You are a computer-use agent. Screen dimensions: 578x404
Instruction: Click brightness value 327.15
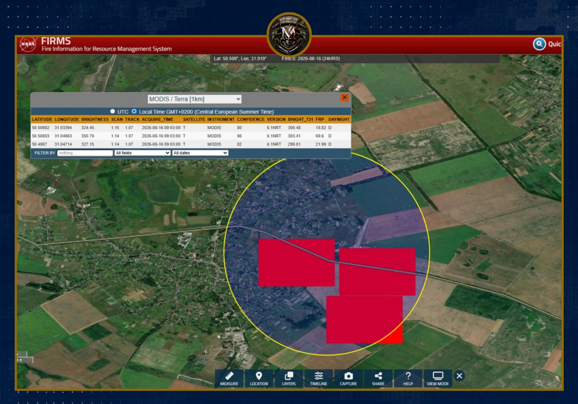click(x=88, y=144)
